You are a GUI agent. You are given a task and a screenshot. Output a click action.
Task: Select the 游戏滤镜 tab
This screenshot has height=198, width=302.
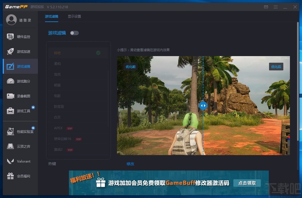(x=51, y=16)
